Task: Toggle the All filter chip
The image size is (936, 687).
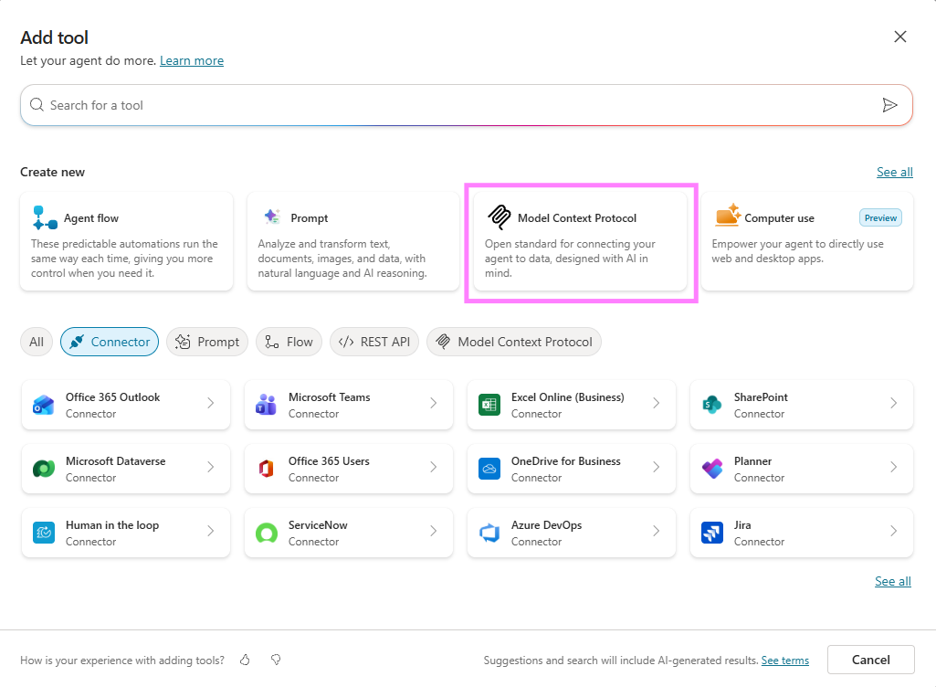Action: pyautogui.click(x=37, y=342)
